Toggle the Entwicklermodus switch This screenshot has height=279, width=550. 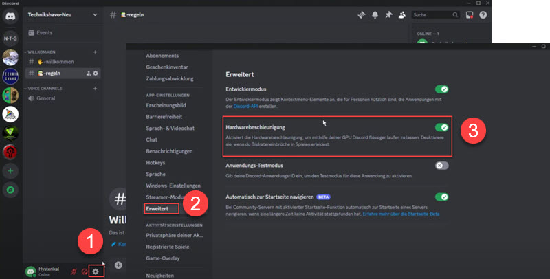pyautogui.click(x=441, y=89)
